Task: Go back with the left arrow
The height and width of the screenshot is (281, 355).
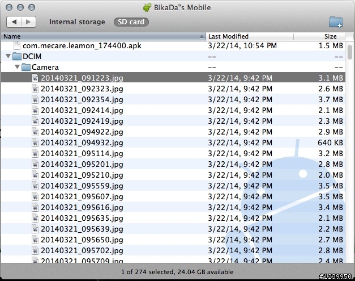Action: 14,22
